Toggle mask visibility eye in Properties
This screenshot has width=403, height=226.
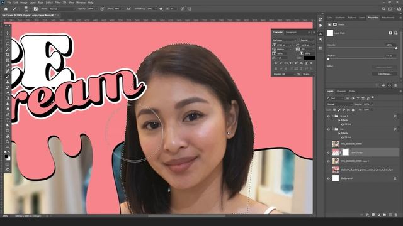pos(389,85)
